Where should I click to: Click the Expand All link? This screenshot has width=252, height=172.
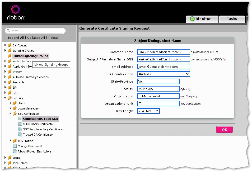tap(16, 38)
